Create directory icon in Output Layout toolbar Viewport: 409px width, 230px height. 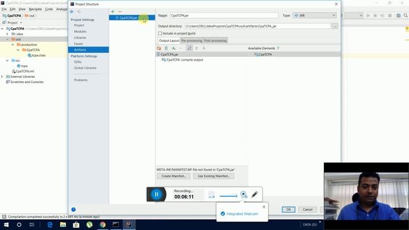click(159, 49)
